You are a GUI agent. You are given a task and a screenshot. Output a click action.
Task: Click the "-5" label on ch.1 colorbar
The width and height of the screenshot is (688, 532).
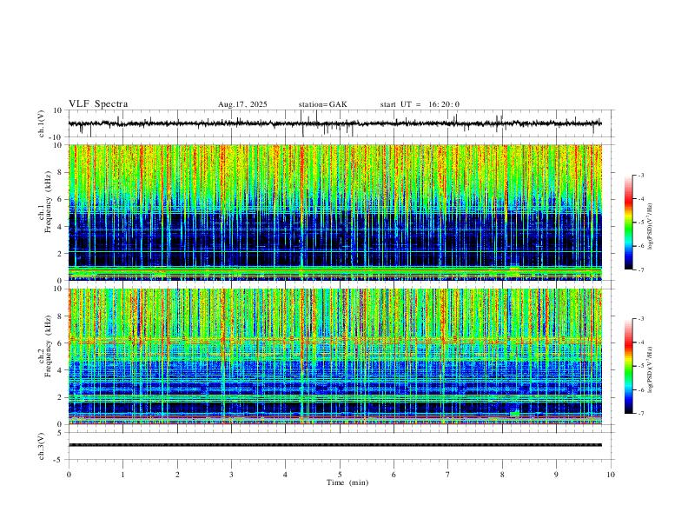(640, 223)
